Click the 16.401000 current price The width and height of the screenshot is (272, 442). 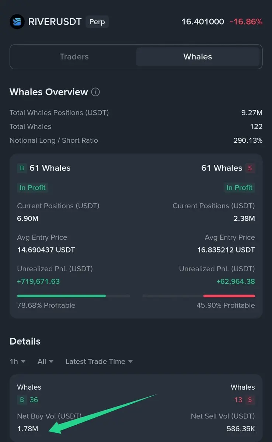click(203, 22)
